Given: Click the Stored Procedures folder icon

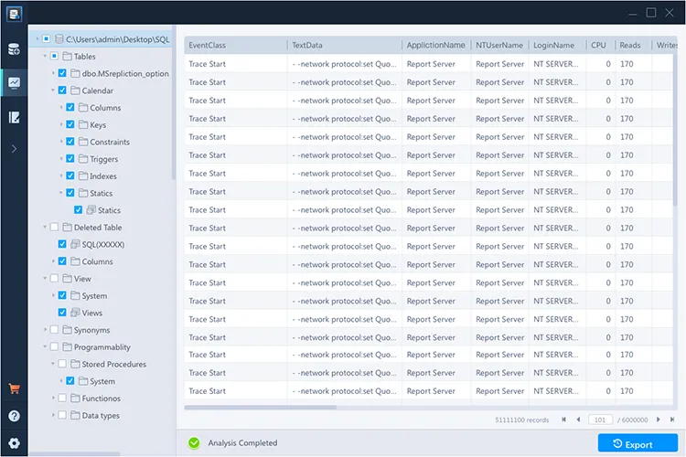Looking at the screenshot, I should (x=75, y=364).
